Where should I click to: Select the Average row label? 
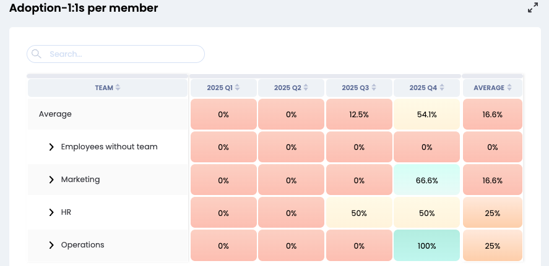tap(55, 114)
